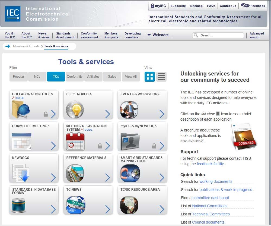Switch to list view
Screen dimensions: 271x226
click(161, 77)
